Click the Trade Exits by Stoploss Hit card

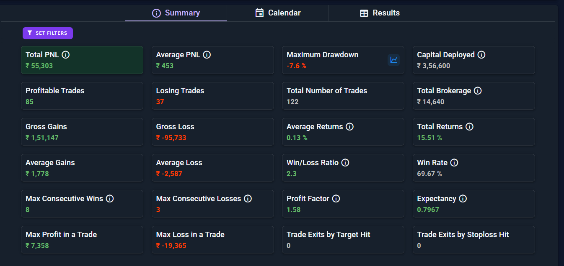pyautogui.click(x=474, y=240)
